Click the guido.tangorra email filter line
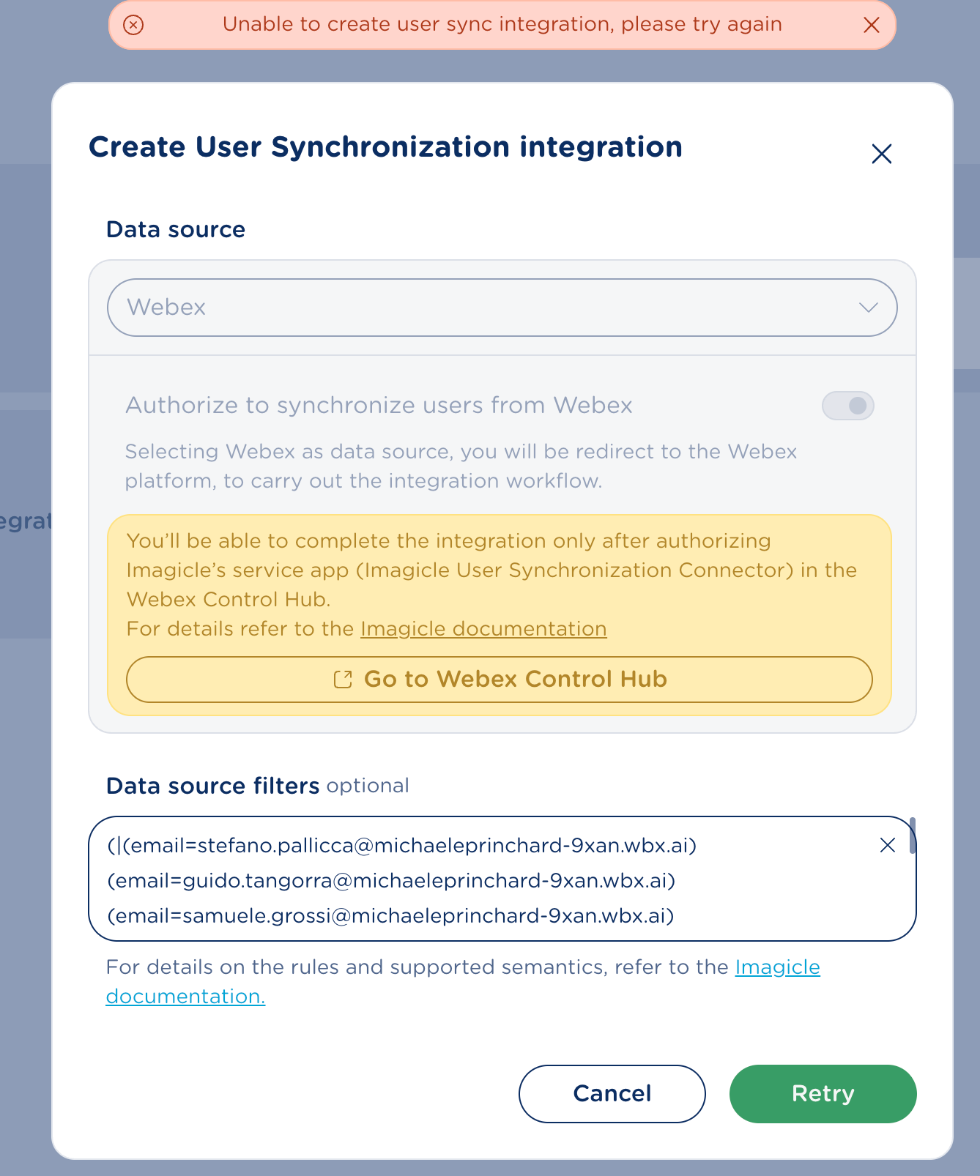The image size is (980, 1176). [x=392, y=880]
